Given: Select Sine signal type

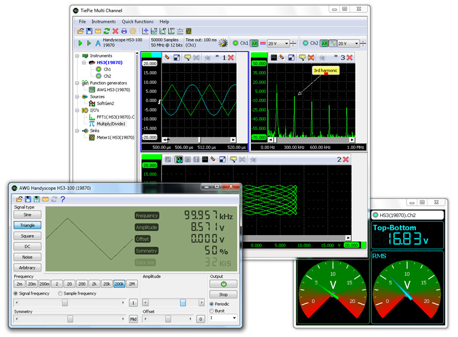Looking at the screenshot, I should click(27, 214).
